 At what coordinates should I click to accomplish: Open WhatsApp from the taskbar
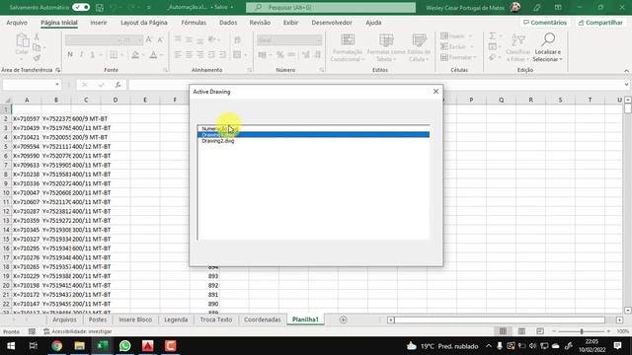coord(125,346)
